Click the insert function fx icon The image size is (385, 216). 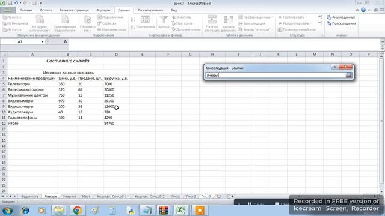[x=66, y=41]
